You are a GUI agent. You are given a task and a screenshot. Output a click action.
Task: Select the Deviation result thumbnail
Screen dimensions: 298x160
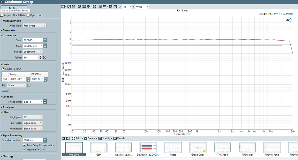point(148,149)
